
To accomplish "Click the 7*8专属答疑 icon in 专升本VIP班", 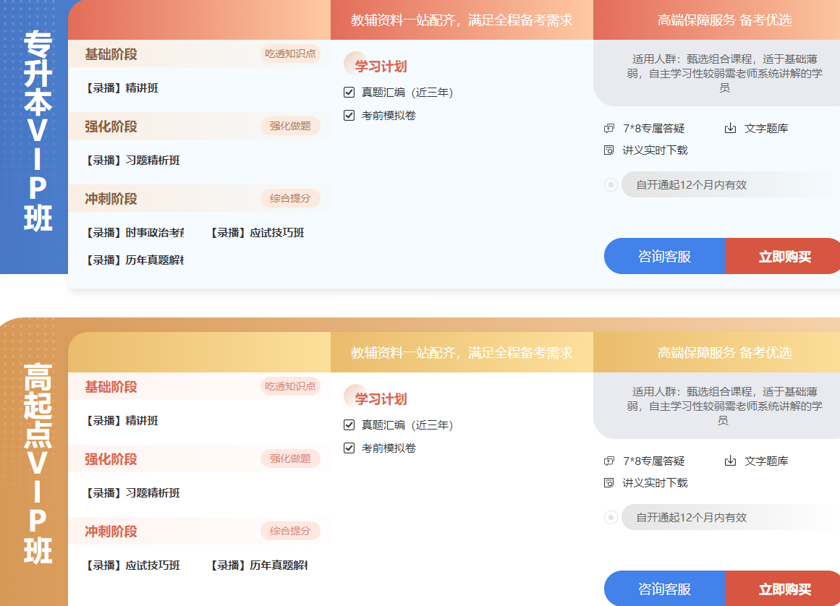I will [608, 129].
